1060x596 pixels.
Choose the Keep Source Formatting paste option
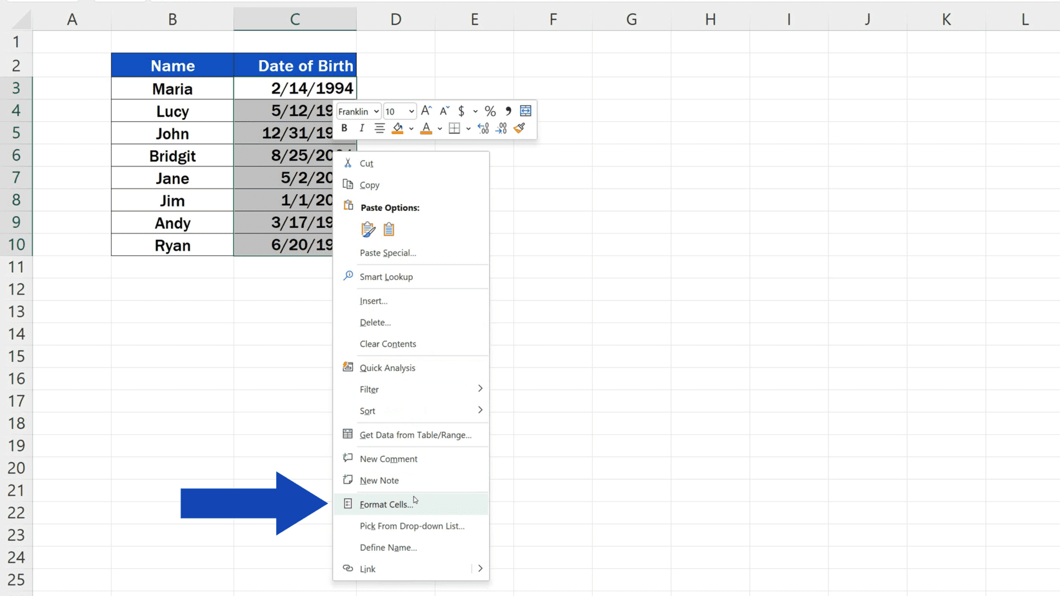pos(368,229)
